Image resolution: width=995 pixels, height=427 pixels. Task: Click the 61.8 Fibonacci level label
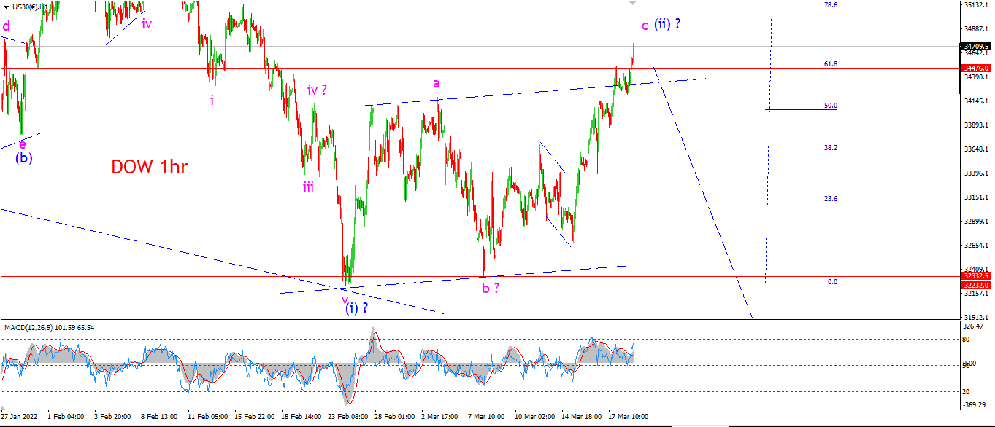(831, 64)
